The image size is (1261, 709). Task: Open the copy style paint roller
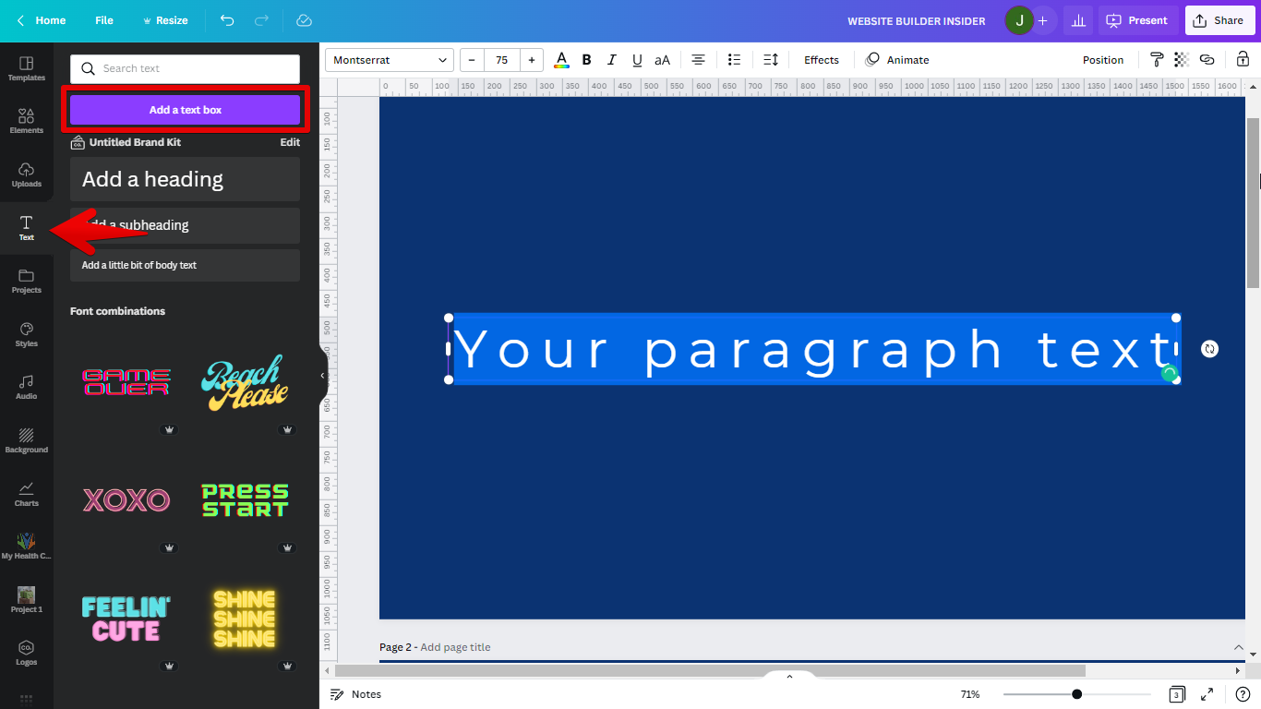[x=1157, y=60]
